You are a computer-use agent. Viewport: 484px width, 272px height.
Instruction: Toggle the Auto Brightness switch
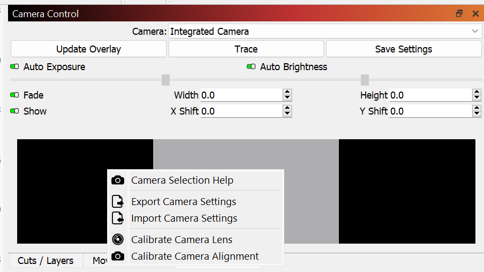click(251, 67)
